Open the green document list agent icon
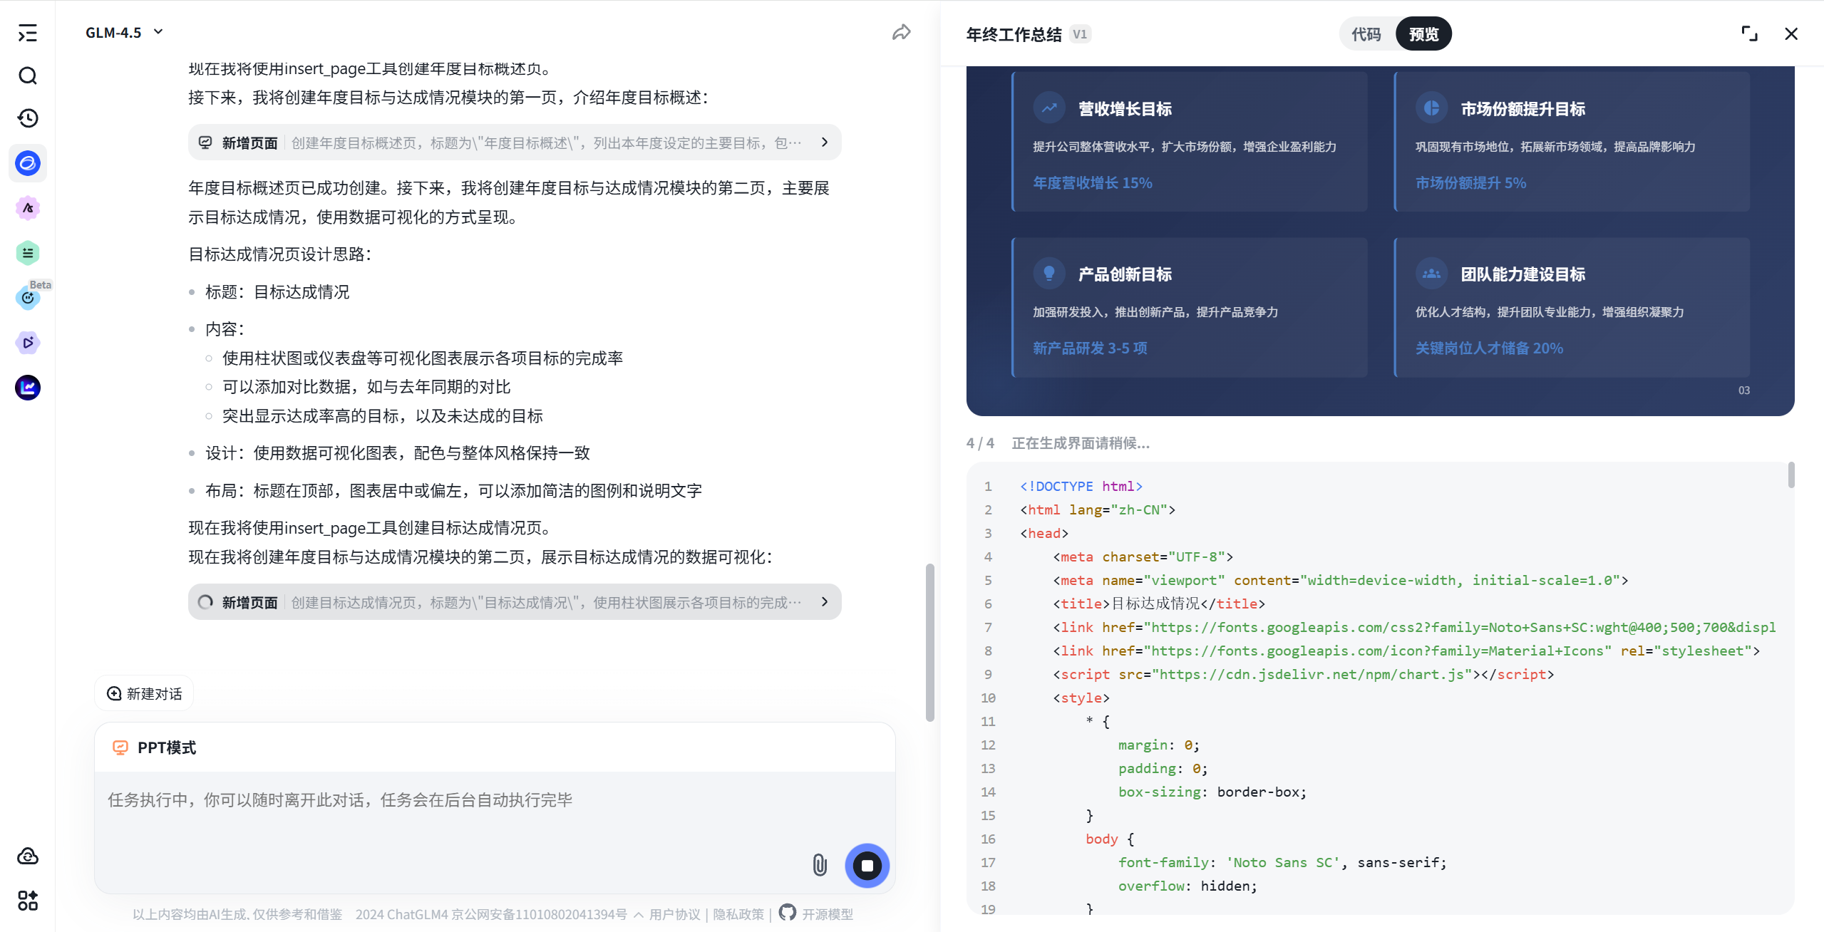 pos(28,253)
